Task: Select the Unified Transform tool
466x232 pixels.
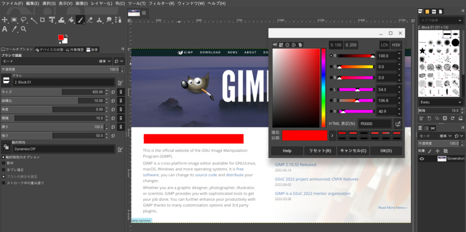Action: click(x=52, y=20)
